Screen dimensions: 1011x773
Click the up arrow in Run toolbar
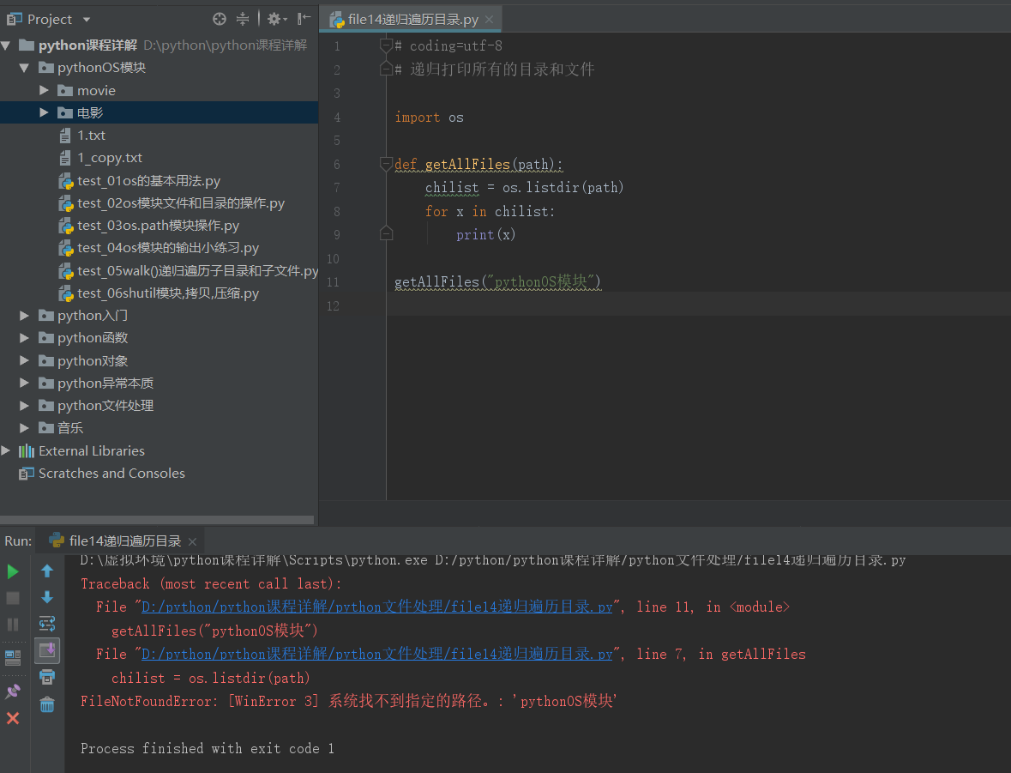pyautogui.click(x=47, y=571)
